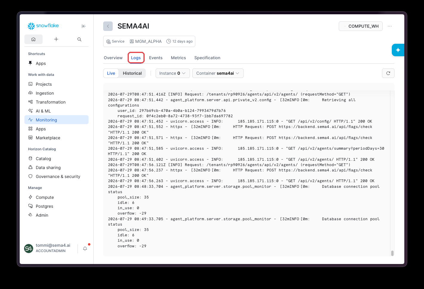Click the plus create icon
Image resolution: width=424 pixels, height=289 pixels.
(56, 39)
